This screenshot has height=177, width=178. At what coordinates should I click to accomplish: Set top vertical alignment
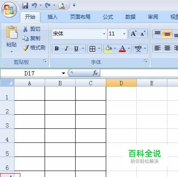(158, 34)
